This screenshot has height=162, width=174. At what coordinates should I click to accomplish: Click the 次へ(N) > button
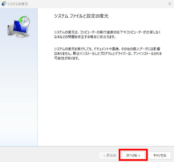pos(133,155)
